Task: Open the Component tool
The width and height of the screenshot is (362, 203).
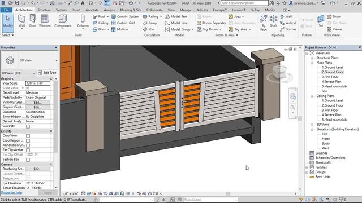Action: click(63, 21)
